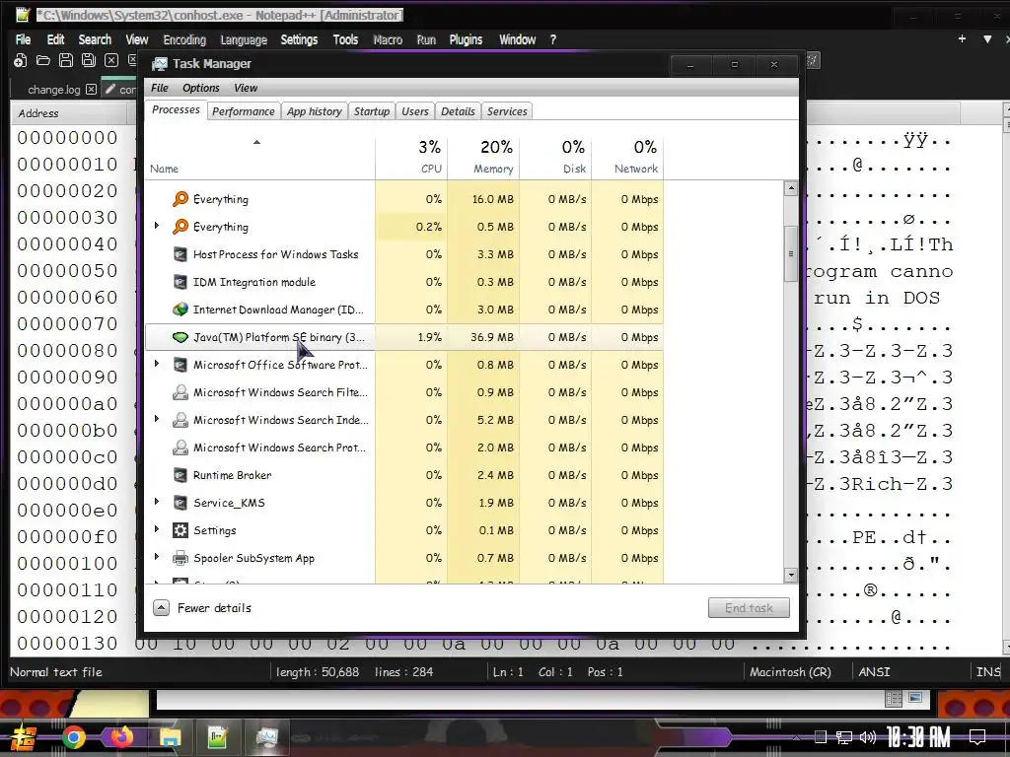Switch to the Details tab

tap(458, 111)
